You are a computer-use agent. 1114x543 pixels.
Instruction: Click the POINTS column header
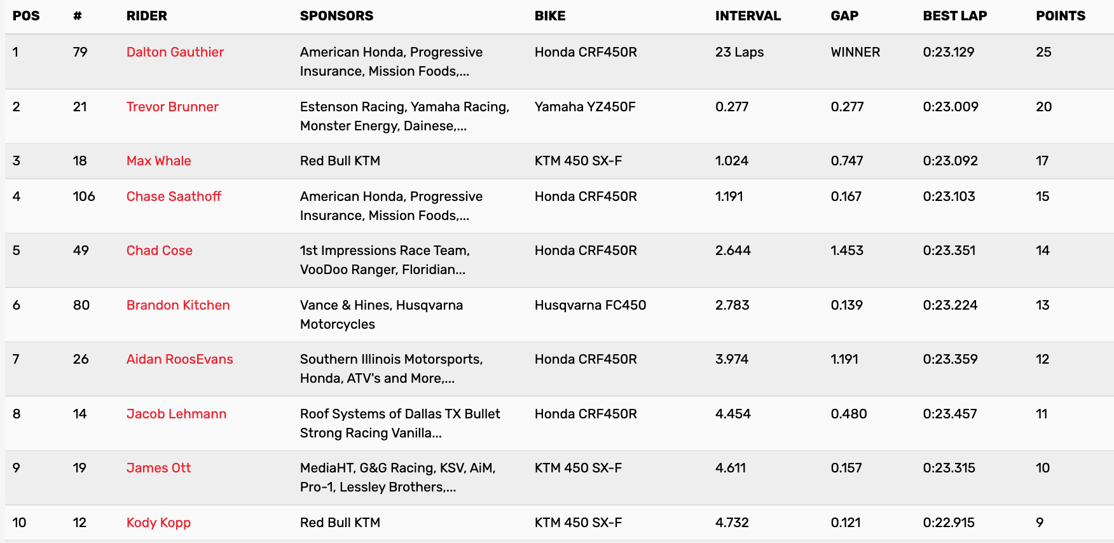tap(1060, 16)
